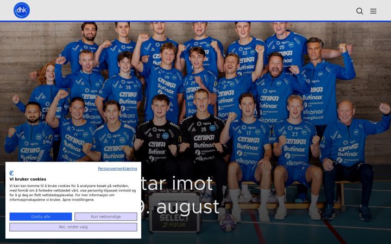Select Nei, endre valg button
Screen dimensions: 391x244
73,227
